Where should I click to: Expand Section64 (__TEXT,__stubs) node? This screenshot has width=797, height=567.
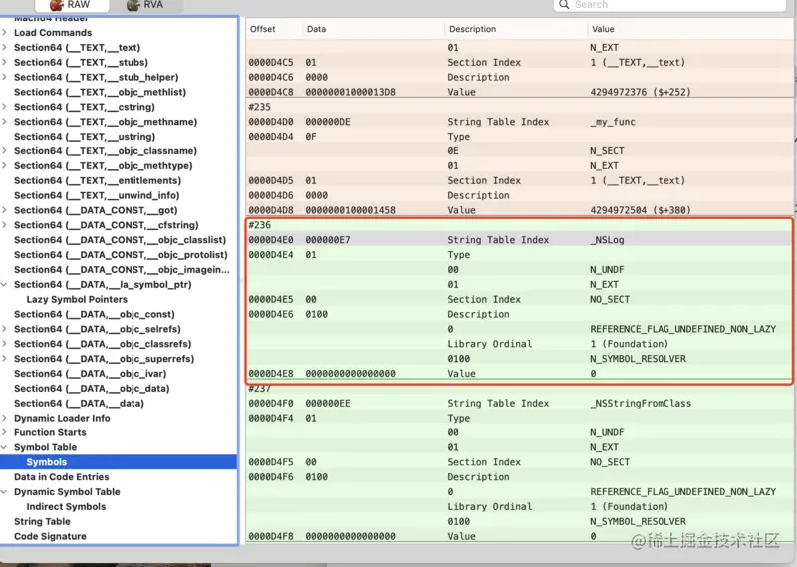[5, 62]
